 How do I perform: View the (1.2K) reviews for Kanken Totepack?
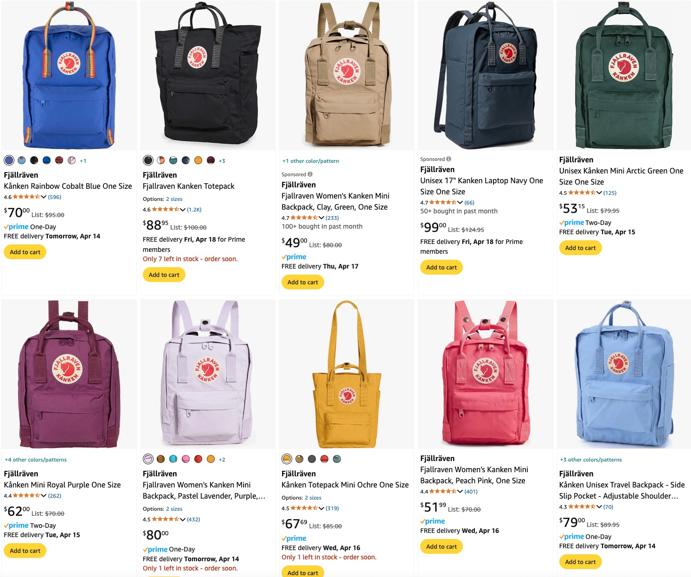194,210
